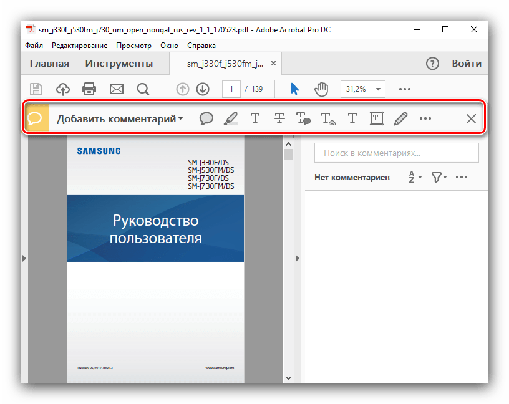Select the pencil drawing tool

(400, 118)
